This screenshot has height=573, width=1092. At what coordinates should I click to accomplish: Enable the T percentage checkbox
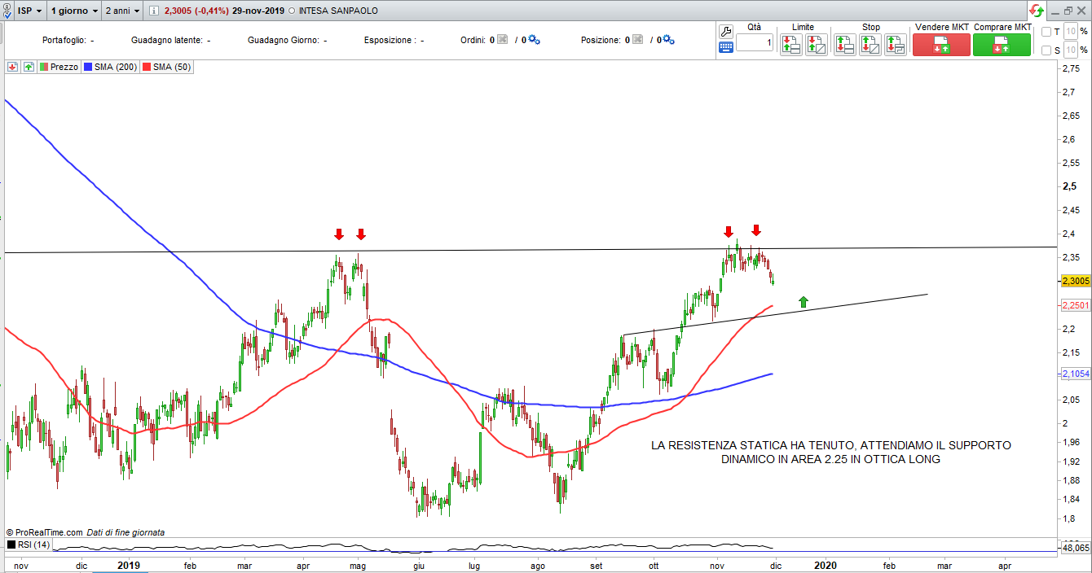(1046, 32)
